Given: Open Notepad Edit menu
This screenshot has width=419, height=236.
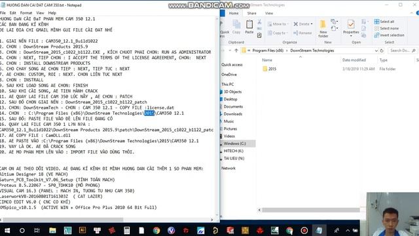Looking at the screenshot, I should point(12,13).
